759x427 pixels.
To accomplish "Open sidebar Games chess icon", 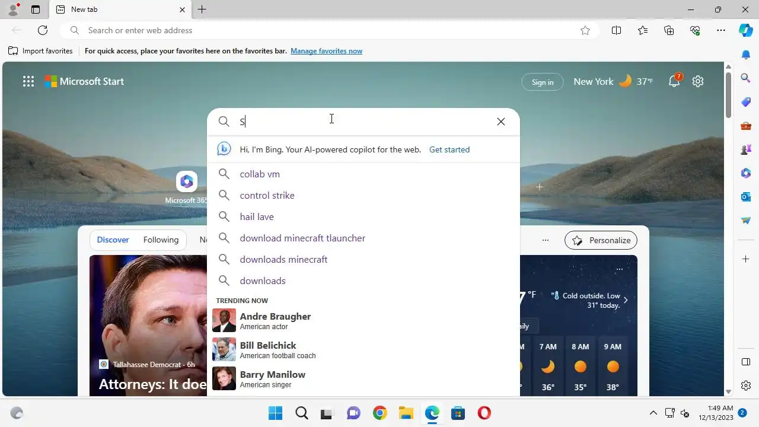I will [746, 149].
